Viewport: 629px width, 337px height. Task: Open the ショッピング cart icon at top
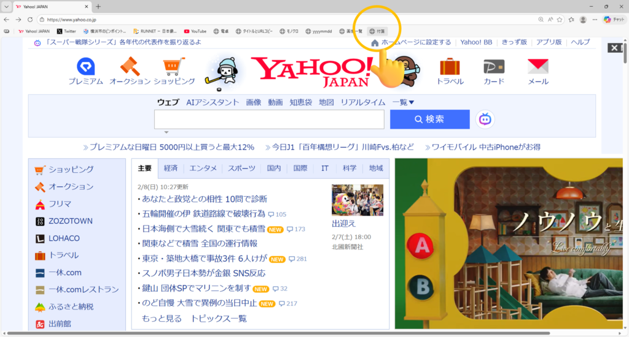pyautogui.click(x=174, y=67)
